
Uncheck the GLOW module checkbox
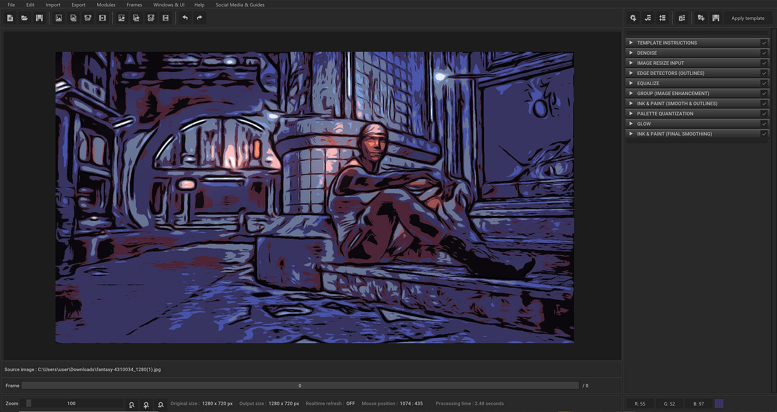764,124
